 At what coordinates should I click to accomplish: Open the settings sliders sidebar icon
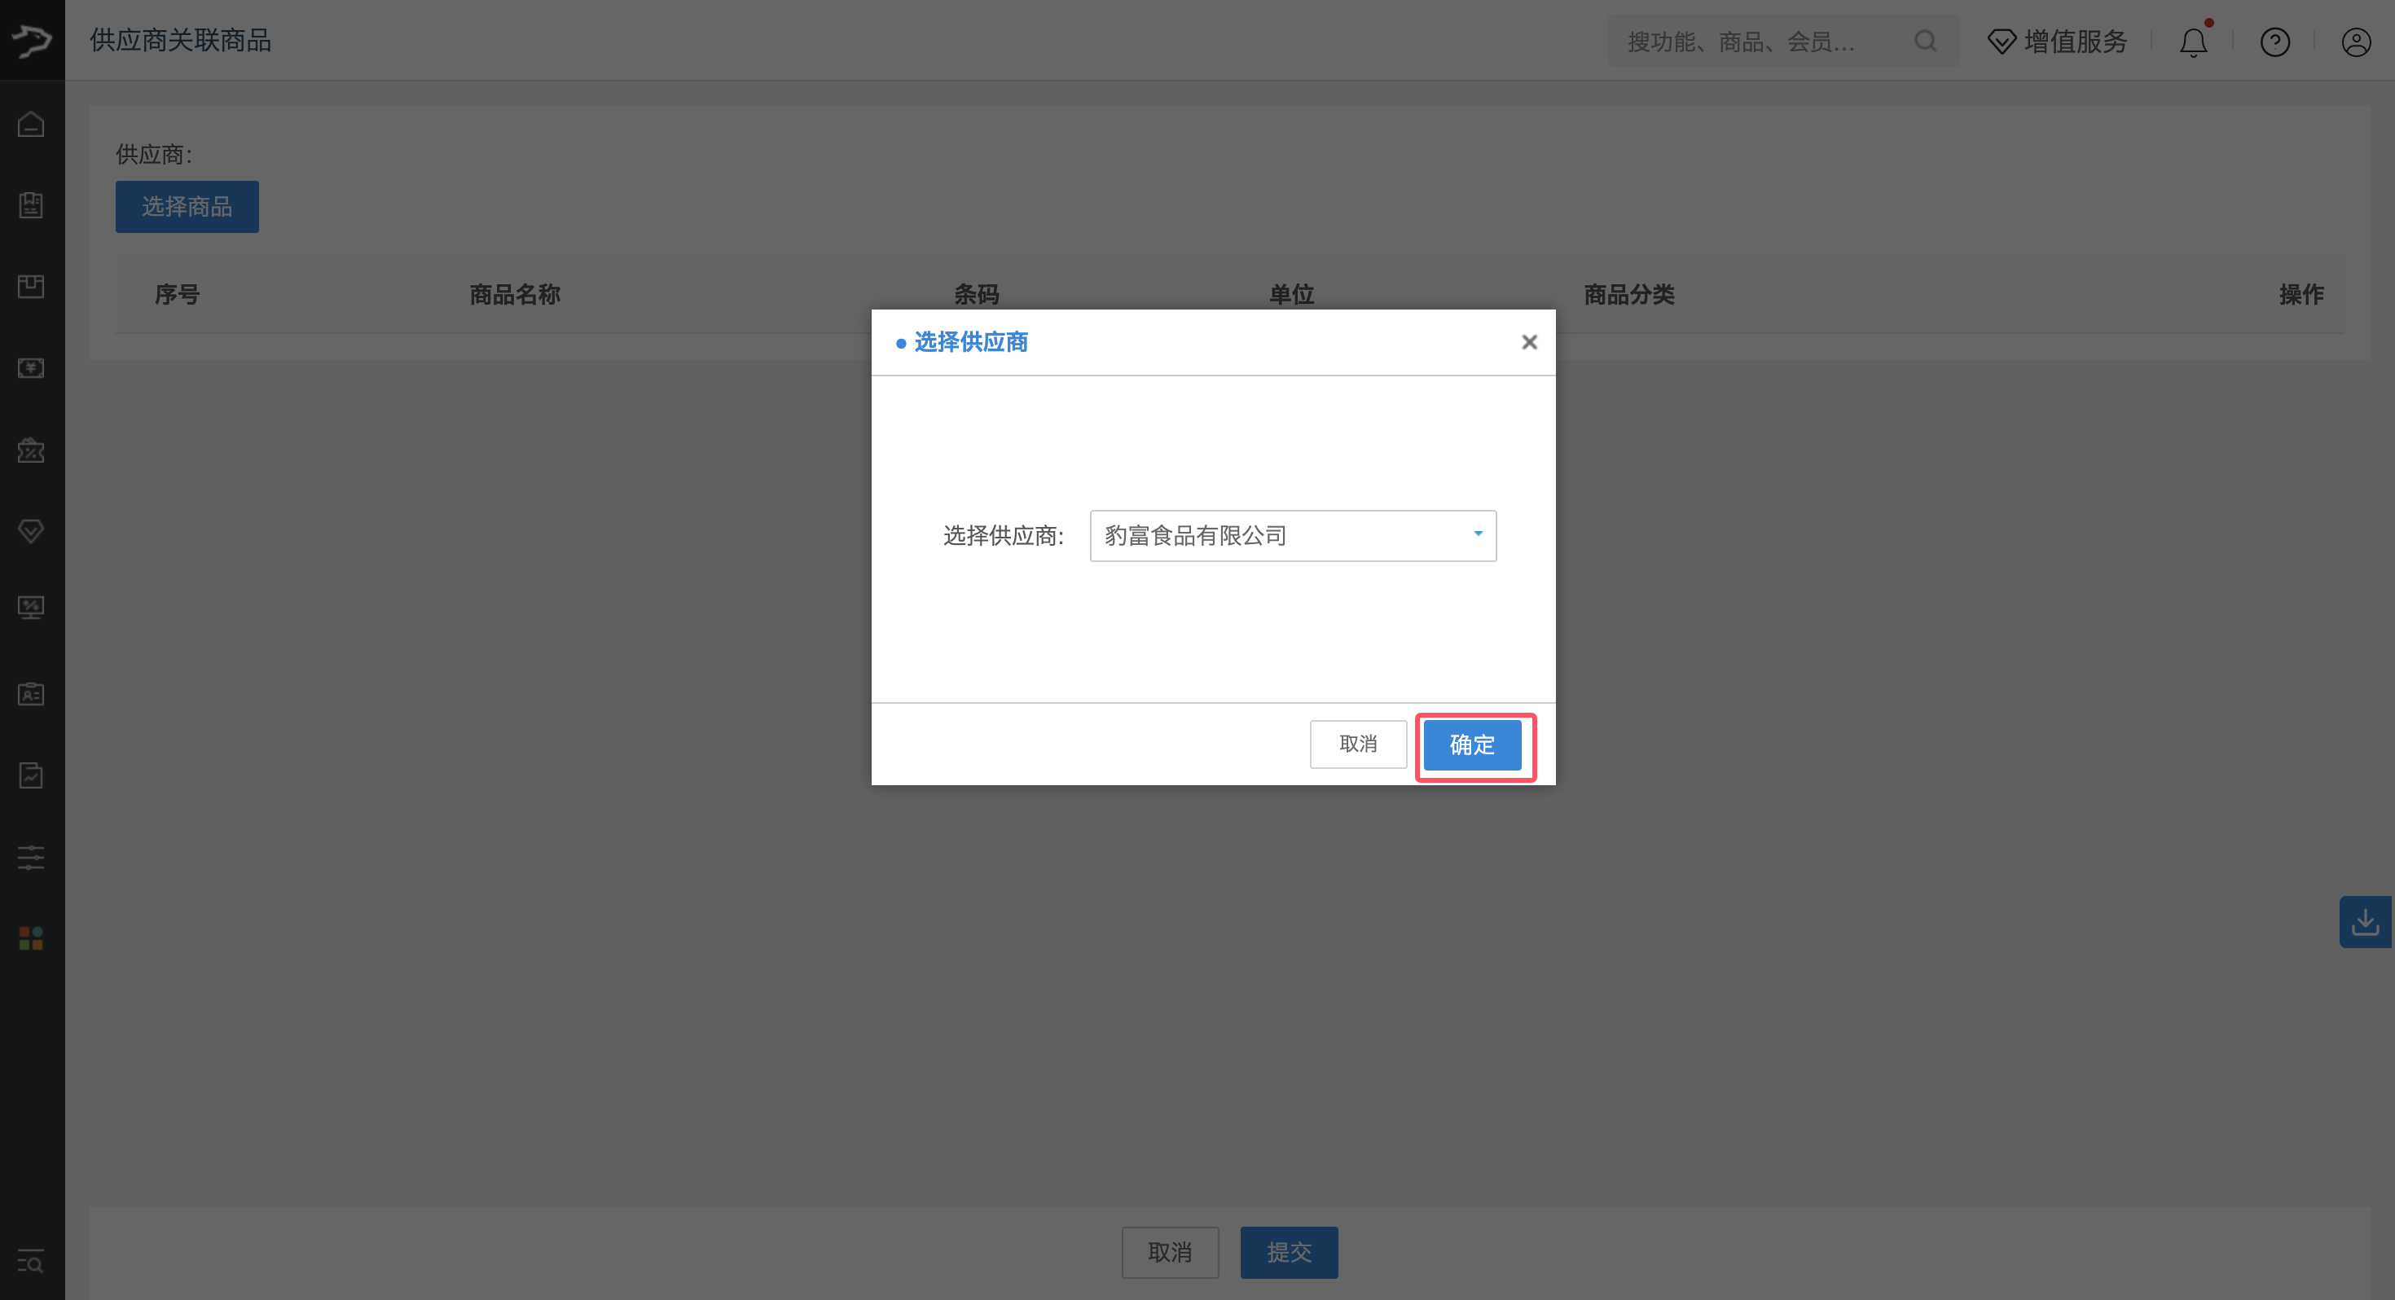31,858
